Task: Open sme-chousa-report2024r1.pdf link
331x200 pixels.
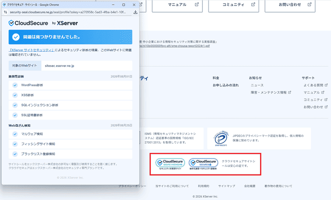Action: point(174,46)
